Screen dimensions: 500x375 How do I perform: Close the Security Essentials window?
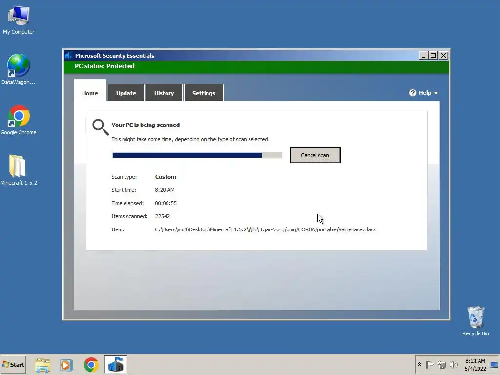pos(443,56)
